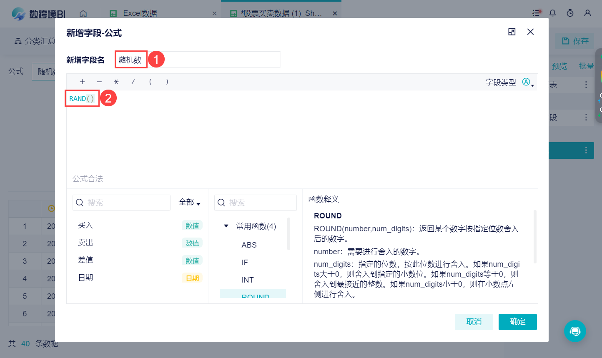Click the 新增字段名 input containing 随机数
The height and width of the screenshot is (358, 602).
[198, 60]
